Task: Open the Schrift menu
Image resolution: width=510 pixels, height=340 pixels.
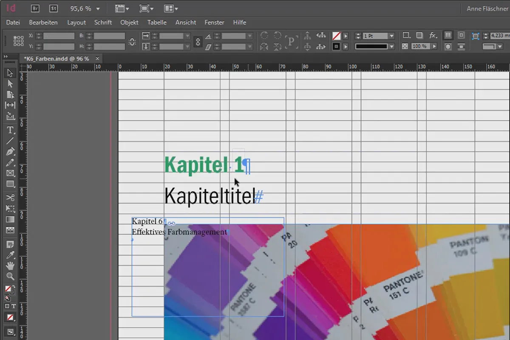Action: tap(103, 22)
